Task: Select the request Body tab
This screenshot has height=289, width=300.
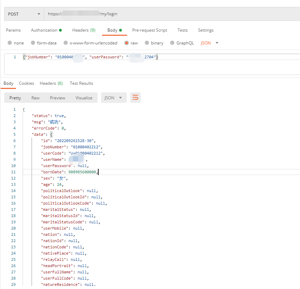Action: 115,30
